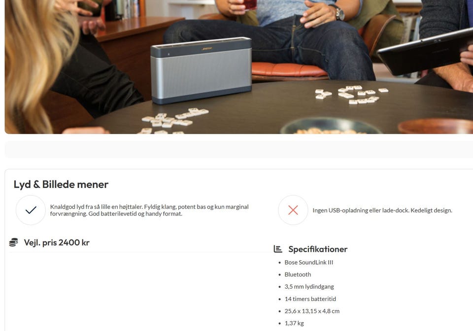Image resolution: width=473 pixels, height=331 pixels.
Task: Click the Bose speaker in the photo
Action: 201,70
